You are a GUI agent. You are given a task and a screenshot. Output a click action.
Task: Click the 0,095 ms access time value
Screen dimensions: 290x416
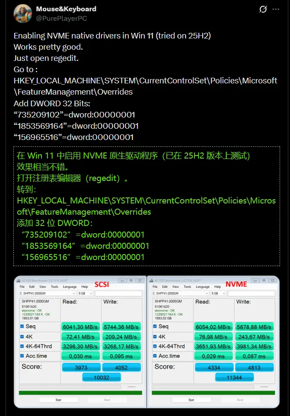click(121, 356)
